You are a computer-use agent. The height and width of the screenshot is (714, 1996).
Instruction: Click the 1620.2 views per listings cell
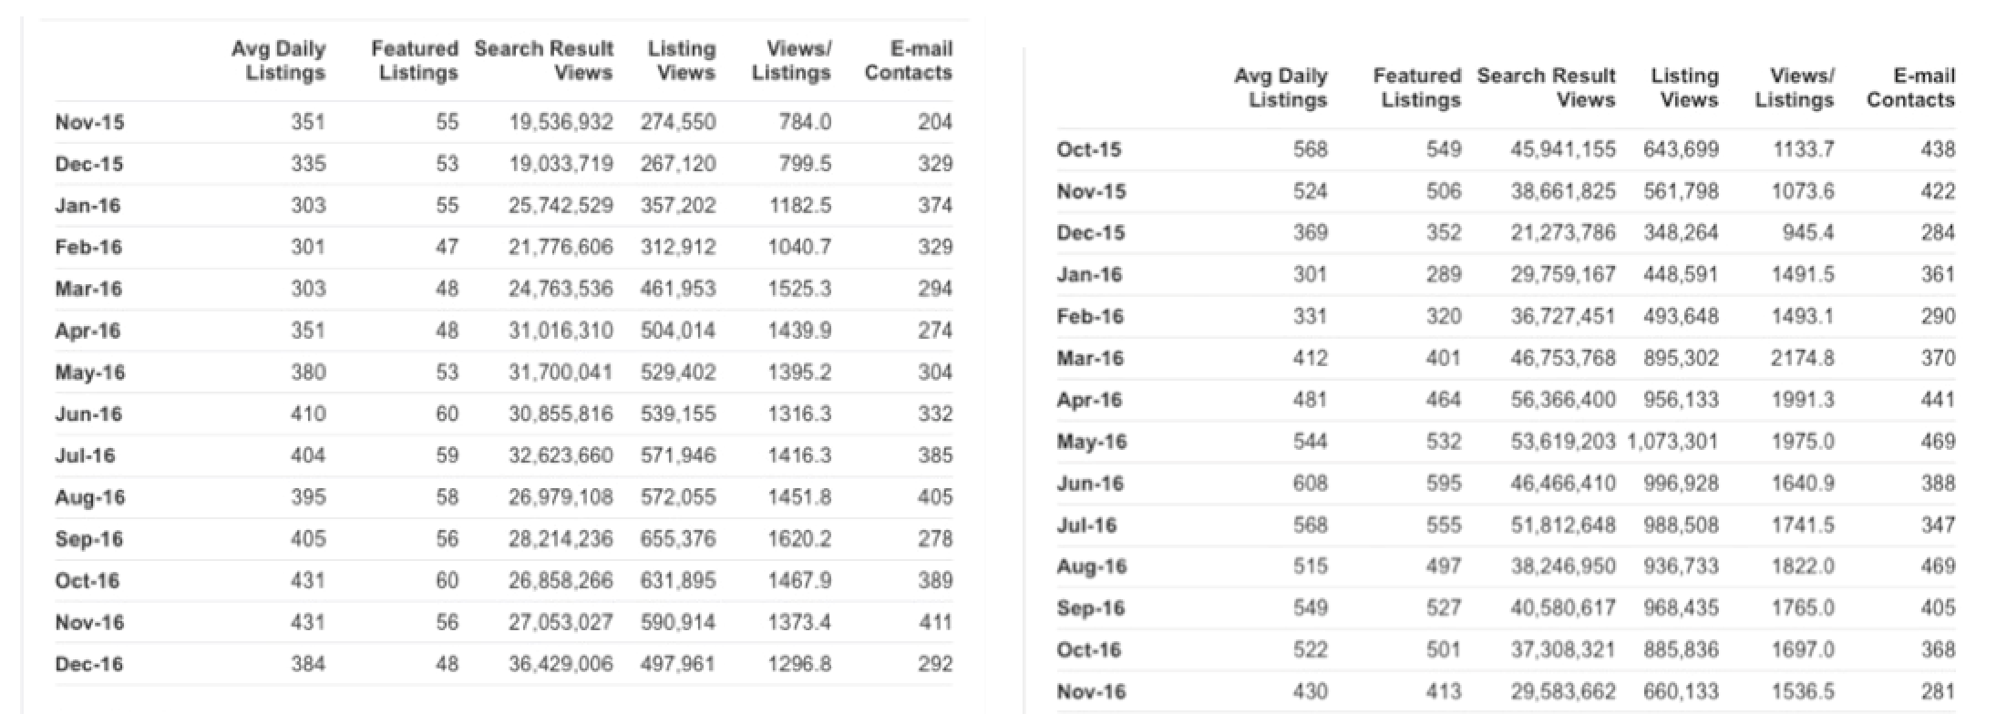[x=798, y=539]
